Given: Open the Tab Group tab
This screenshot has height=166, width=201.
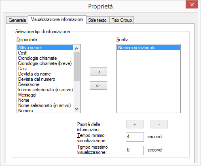Looking at the screenshot, I should click(x=122, y=20).
